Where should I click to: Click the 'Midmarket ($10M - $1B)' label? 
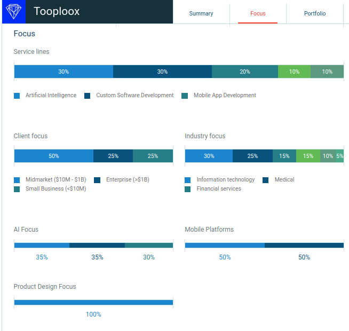tap(56, 179)
